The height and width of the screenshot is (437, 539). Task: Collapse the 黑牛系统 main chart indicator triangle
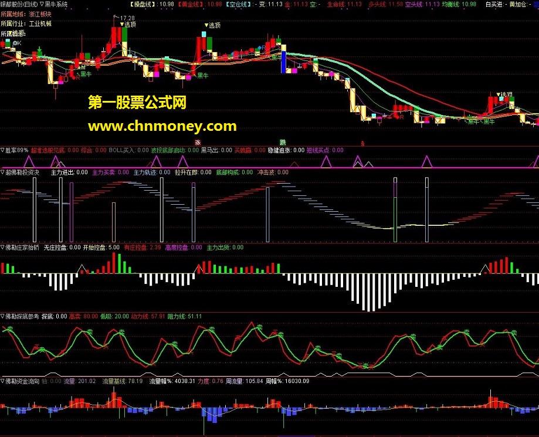[42, 5]
